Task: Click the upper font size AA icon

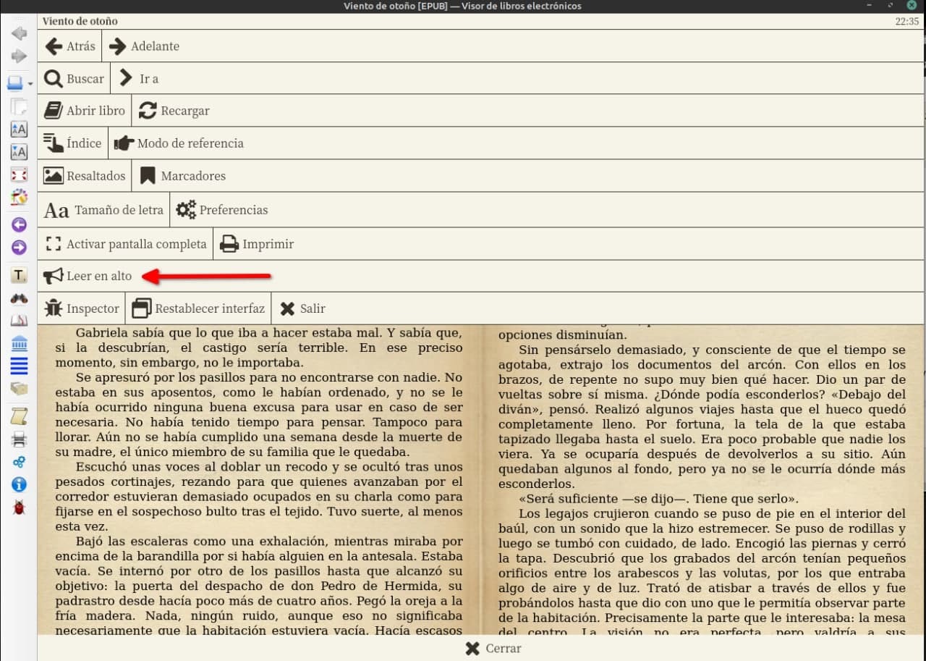Action: [19, 129]
